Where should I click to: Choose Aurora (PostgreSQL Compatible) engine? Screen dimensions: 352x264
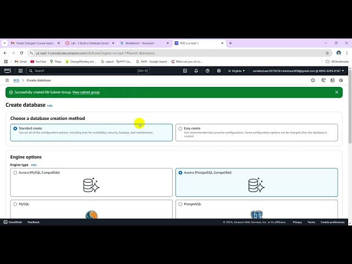point(180,173)
